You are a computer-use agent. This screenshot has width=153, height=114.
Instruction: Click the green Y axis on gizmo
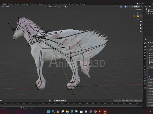(138, 16)
